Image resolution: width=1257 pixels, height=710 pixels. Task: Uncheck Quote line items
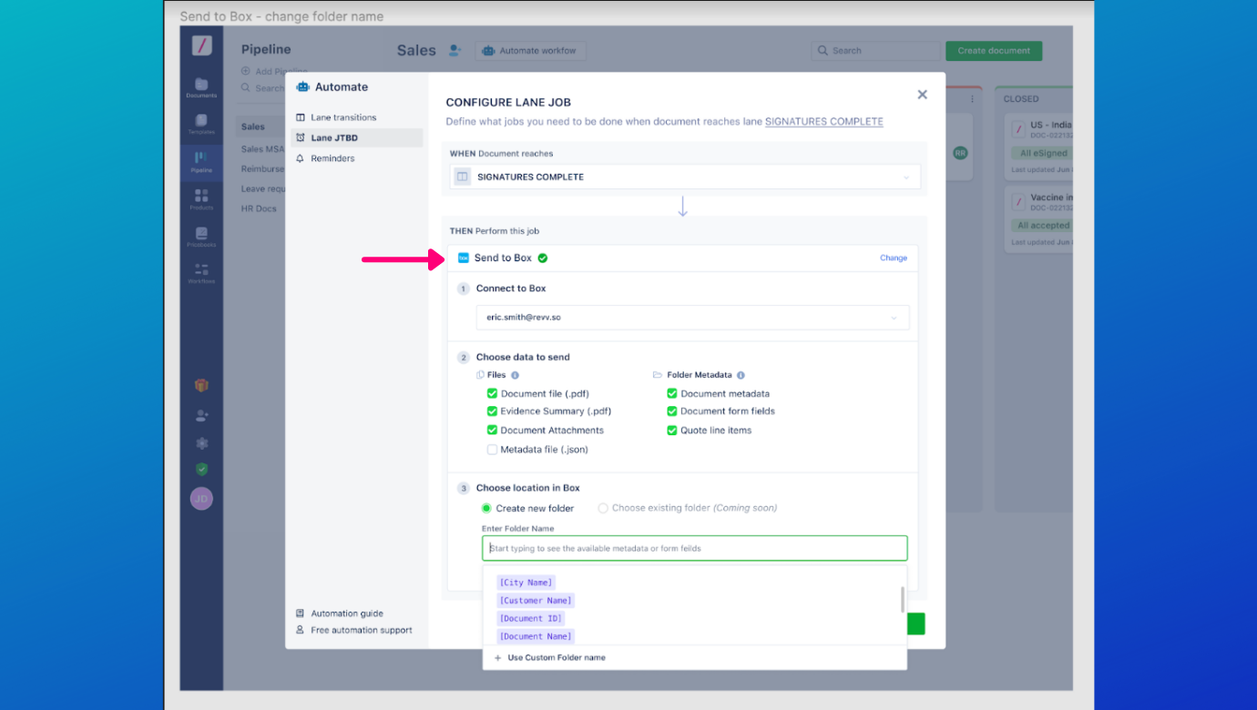pyautogui.click(x=672, y=431)
